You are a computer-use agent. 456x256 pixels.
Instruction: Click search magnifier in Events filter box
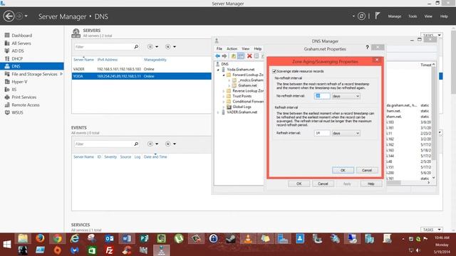coord(136,144)
